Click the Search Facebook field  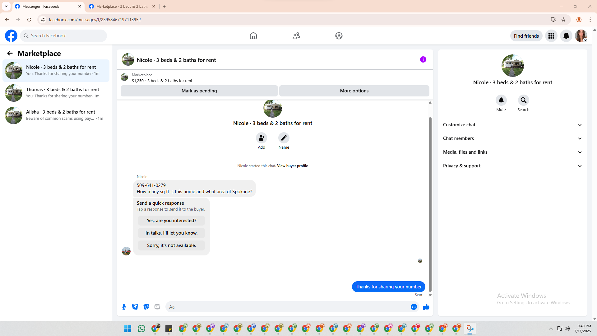[x=63, y=36]
